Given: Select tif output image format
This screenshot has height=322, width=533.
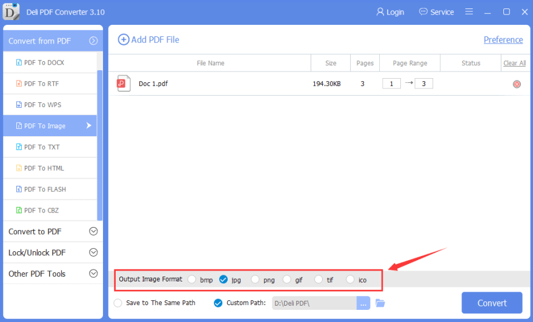Looking at the screenshot, I should point(319,279).
